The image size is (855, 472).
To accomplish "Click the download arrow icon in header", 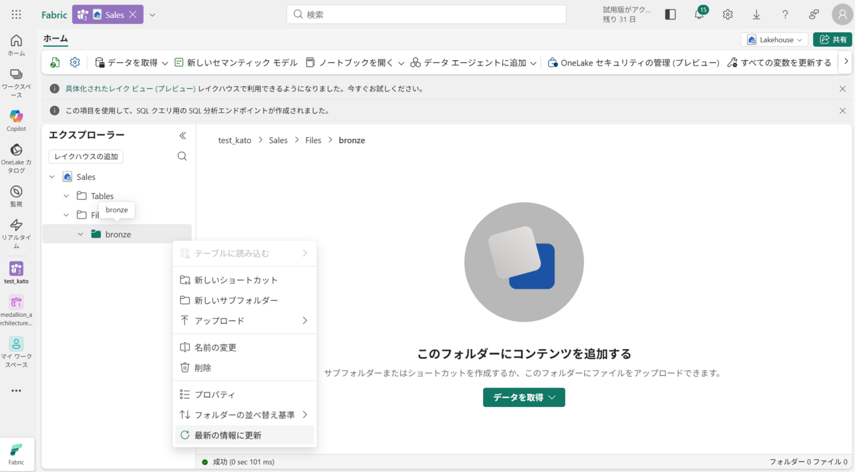I will [x=756, y=14].
